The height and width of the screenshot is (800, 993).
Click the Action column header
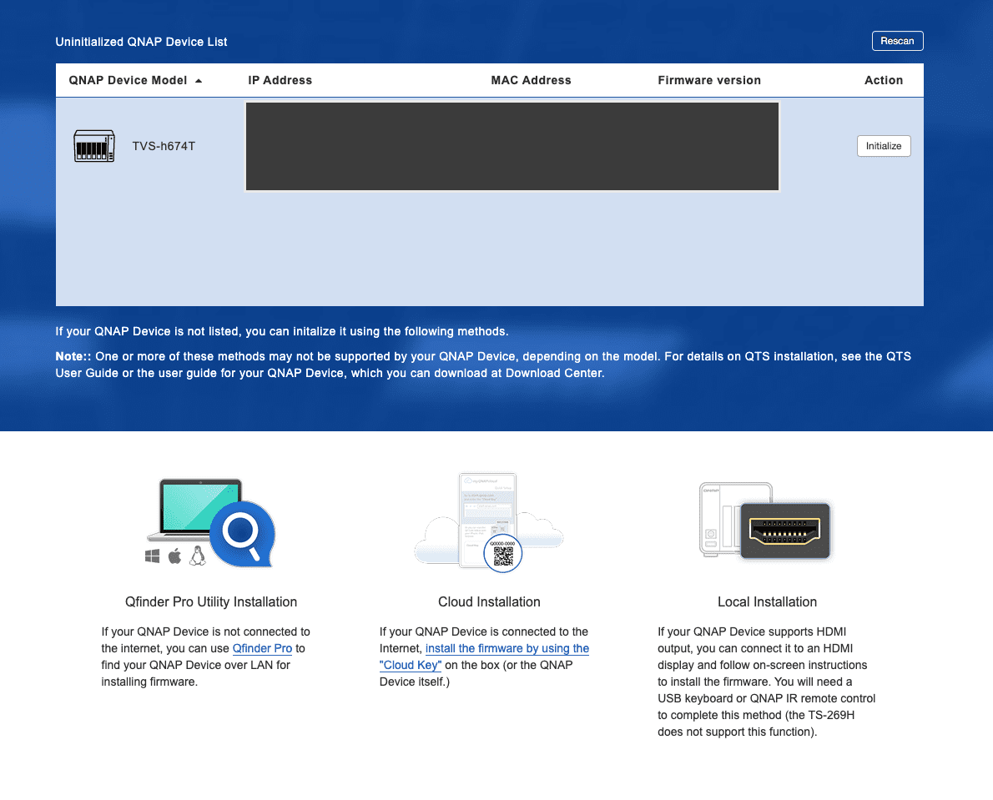click(x=883, y=81)
